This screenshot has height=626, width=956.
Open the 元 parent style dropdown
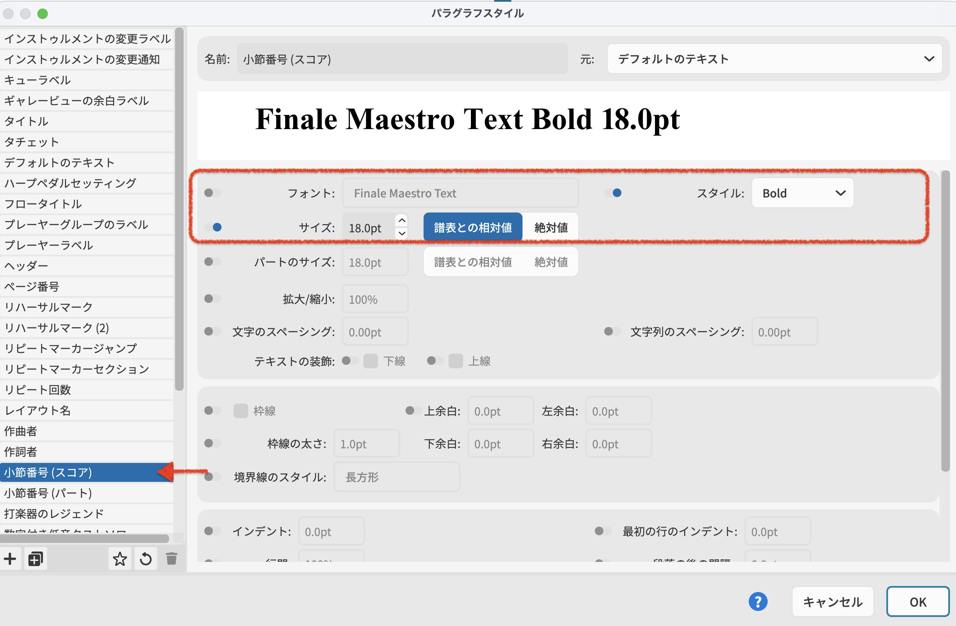pyautogui.click(x=775, y=59)
